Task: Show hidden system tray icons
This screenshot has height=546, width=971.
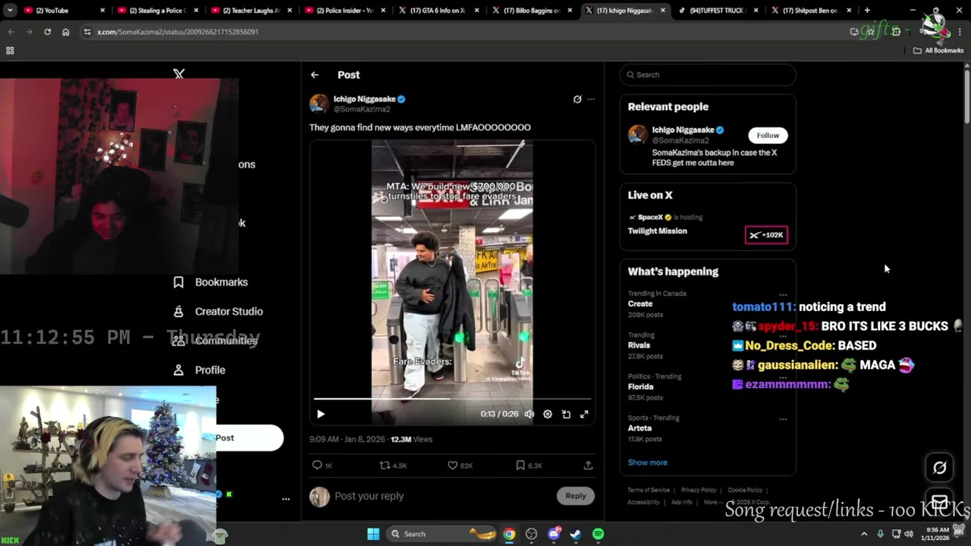Action: click(x=864, y=534)
